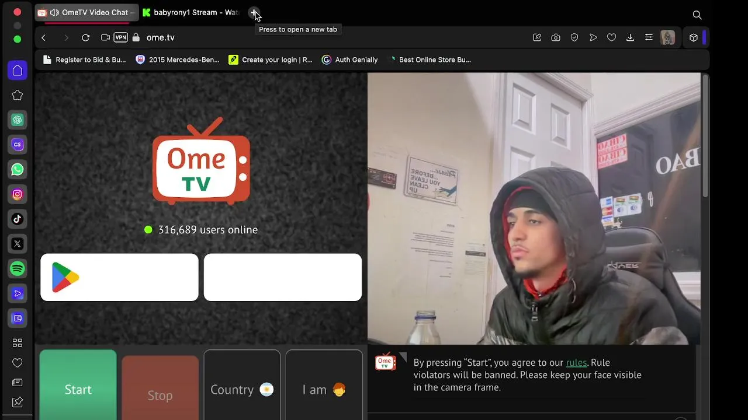Open the heart icon in sidebar

[x=18, y=363]
